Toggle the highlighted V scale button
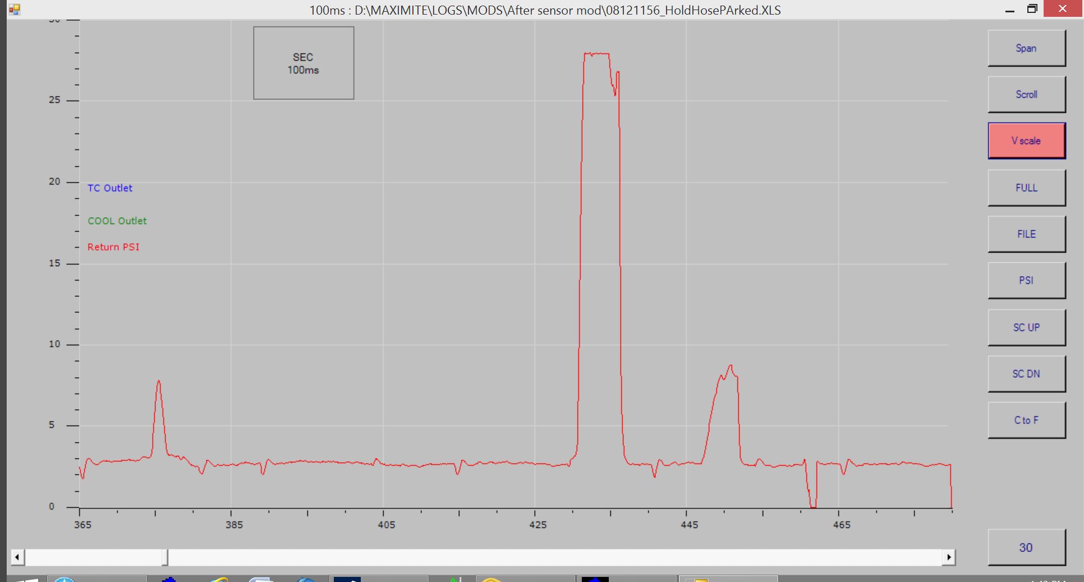Image resolution: width=1084 pixels, height=582 pixels. [1026, 141]
